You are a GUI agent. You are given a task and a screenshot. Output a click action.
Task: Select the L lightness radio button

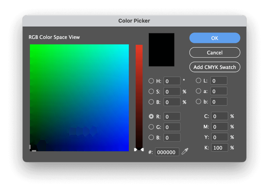click(x=198, y=81)
